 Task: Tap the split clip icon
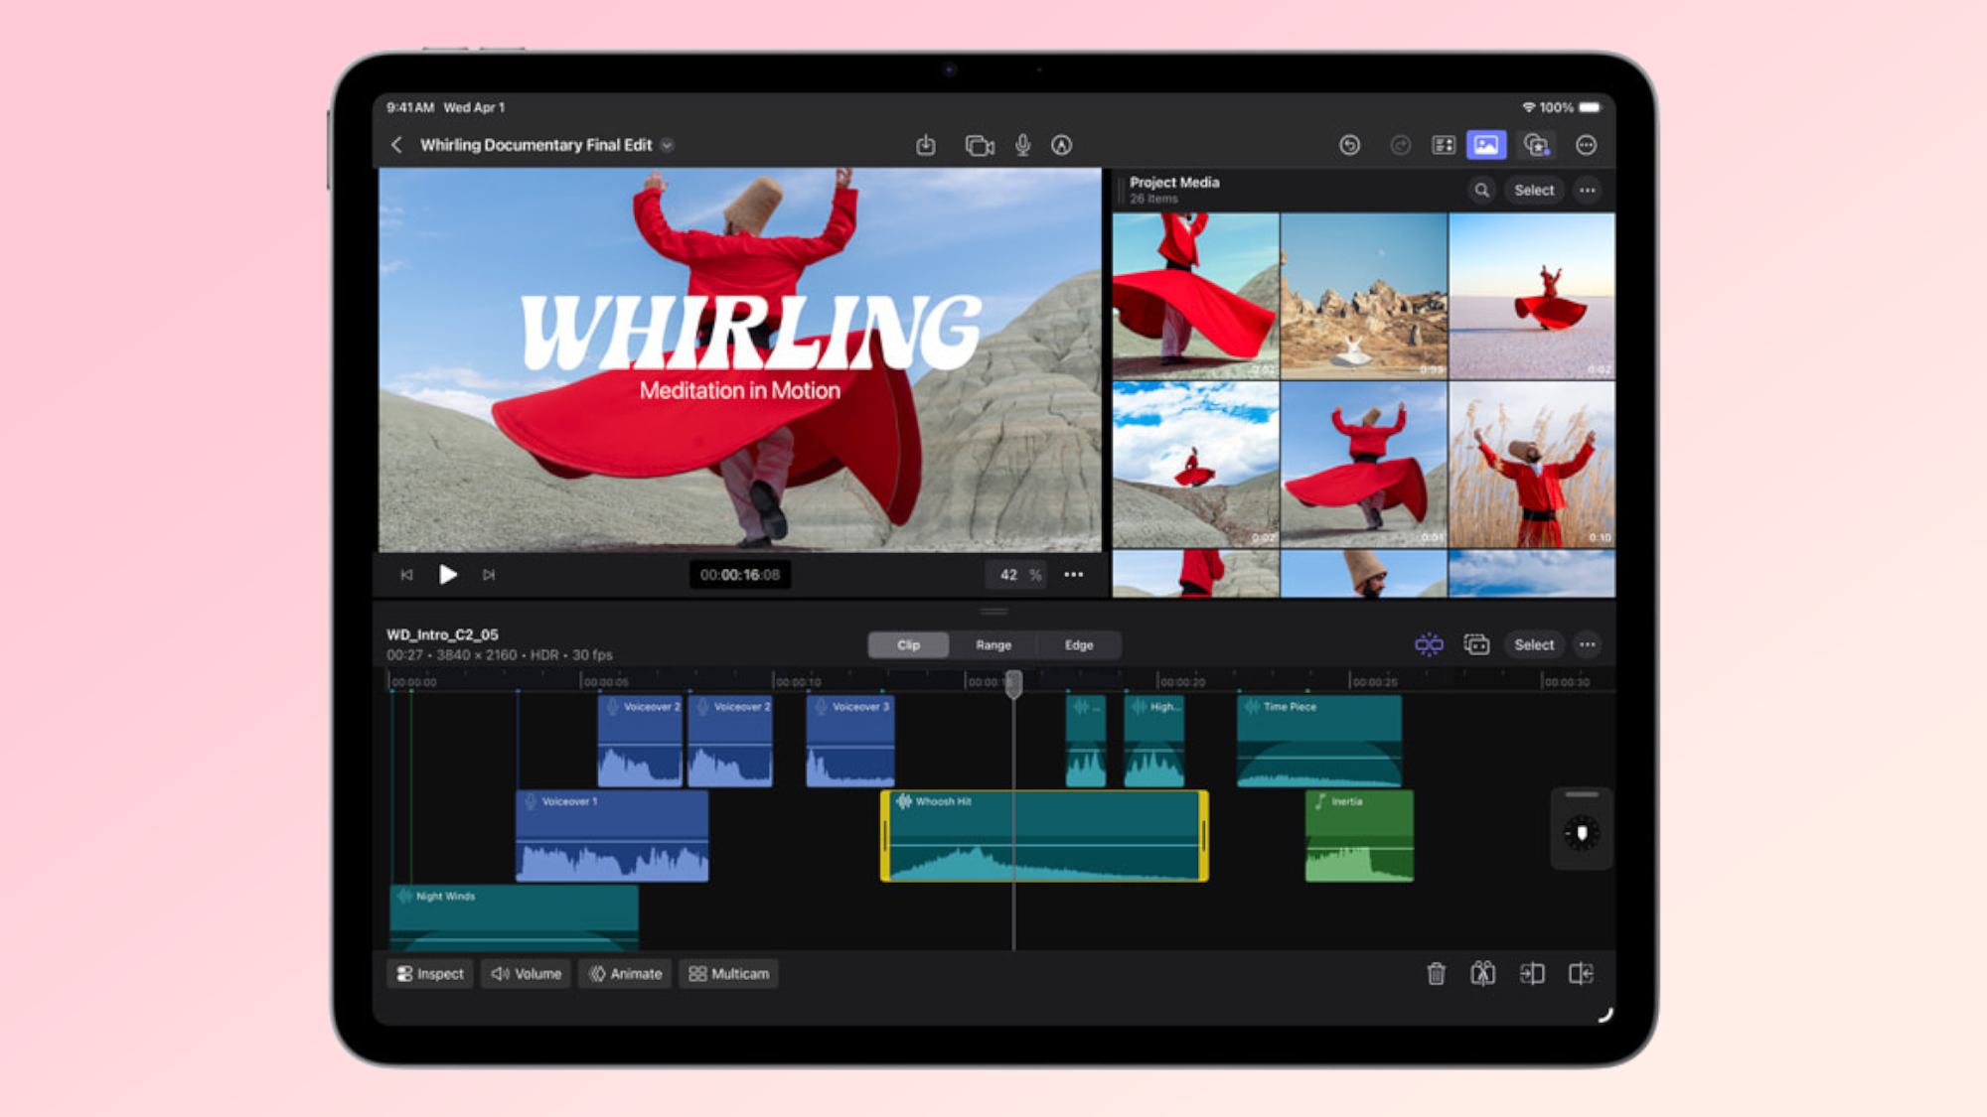1482,974
